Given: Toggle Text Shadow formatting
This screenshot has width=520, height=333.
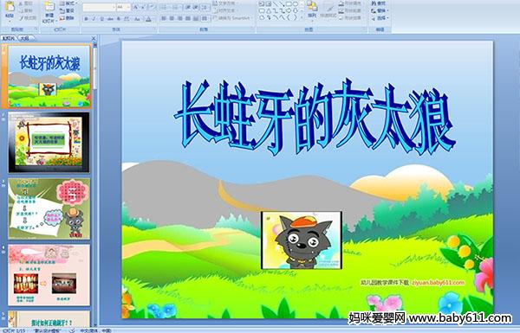Looking at the screenshot, I should (119, 19).
